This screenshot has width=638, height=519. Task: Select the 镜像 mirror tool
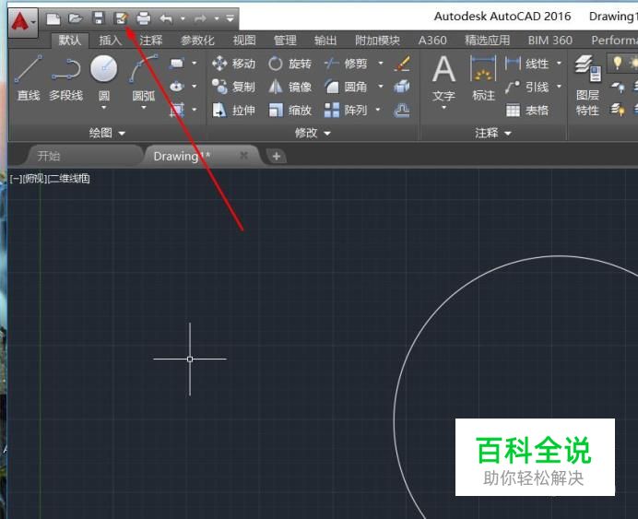pos(289,87)
